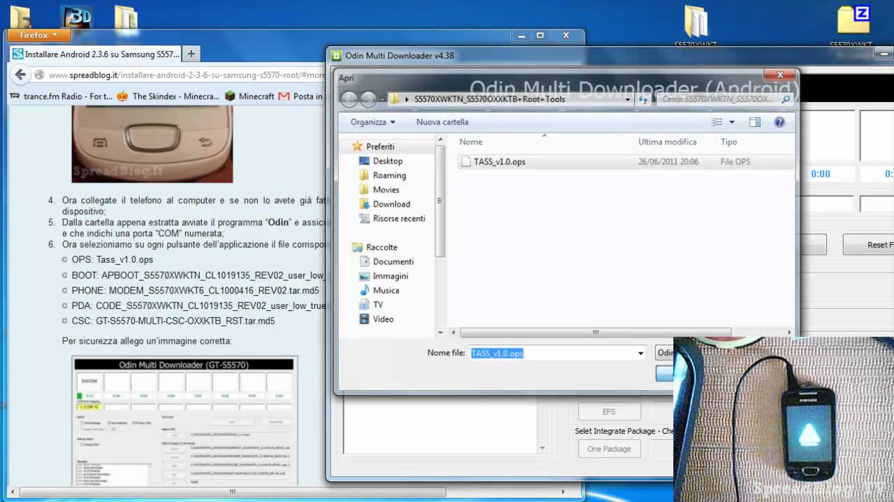Select the Installare Android 2.3.6 Firefox tab

point(96,54)
